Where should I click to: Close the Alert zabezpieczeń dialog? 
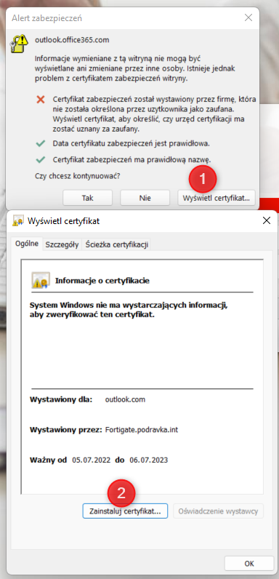[x=248, y=17]
